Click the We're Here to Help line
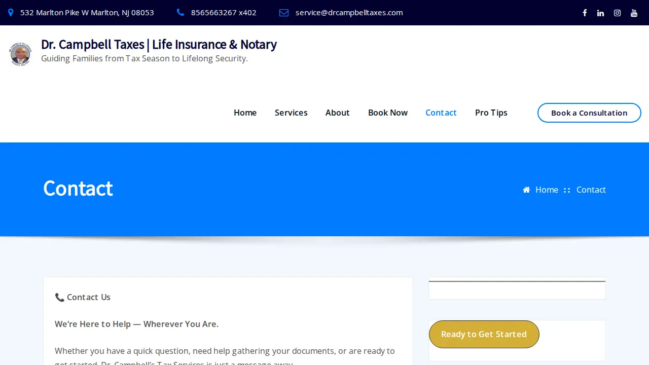The height and width of the screenshot is (365, 649). tap(137, 324)
